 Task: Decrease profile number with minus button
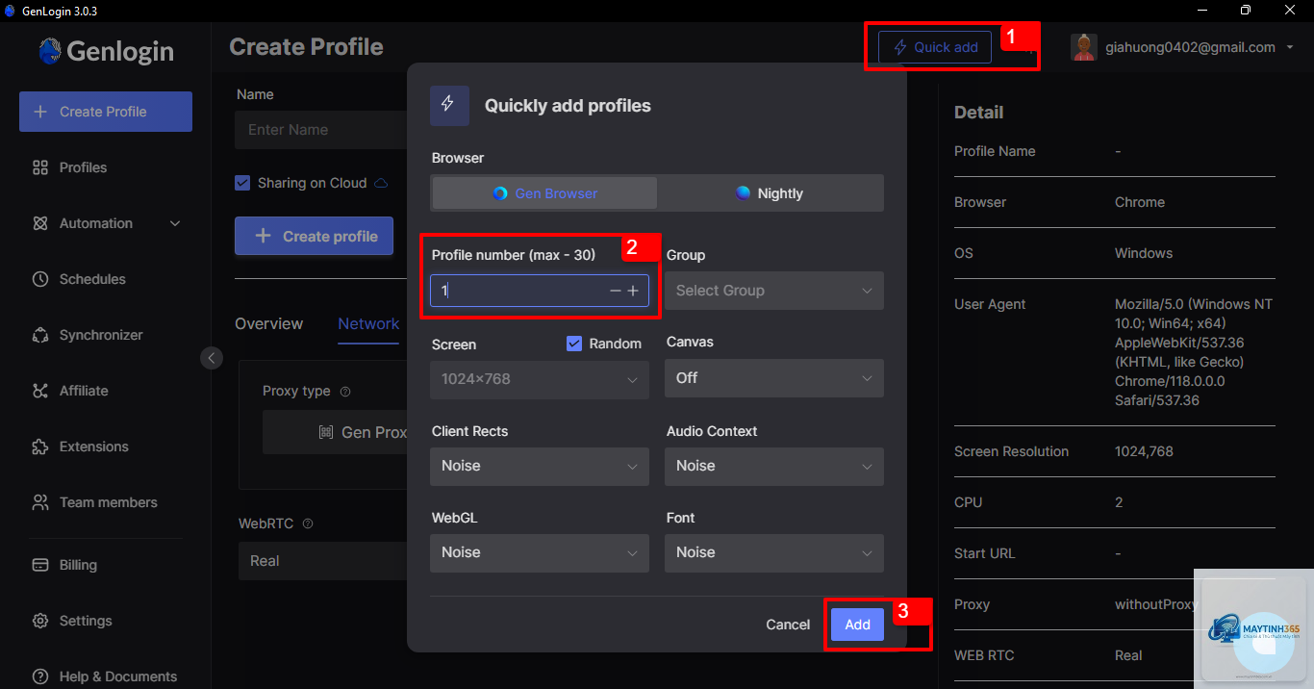[616, 291]
